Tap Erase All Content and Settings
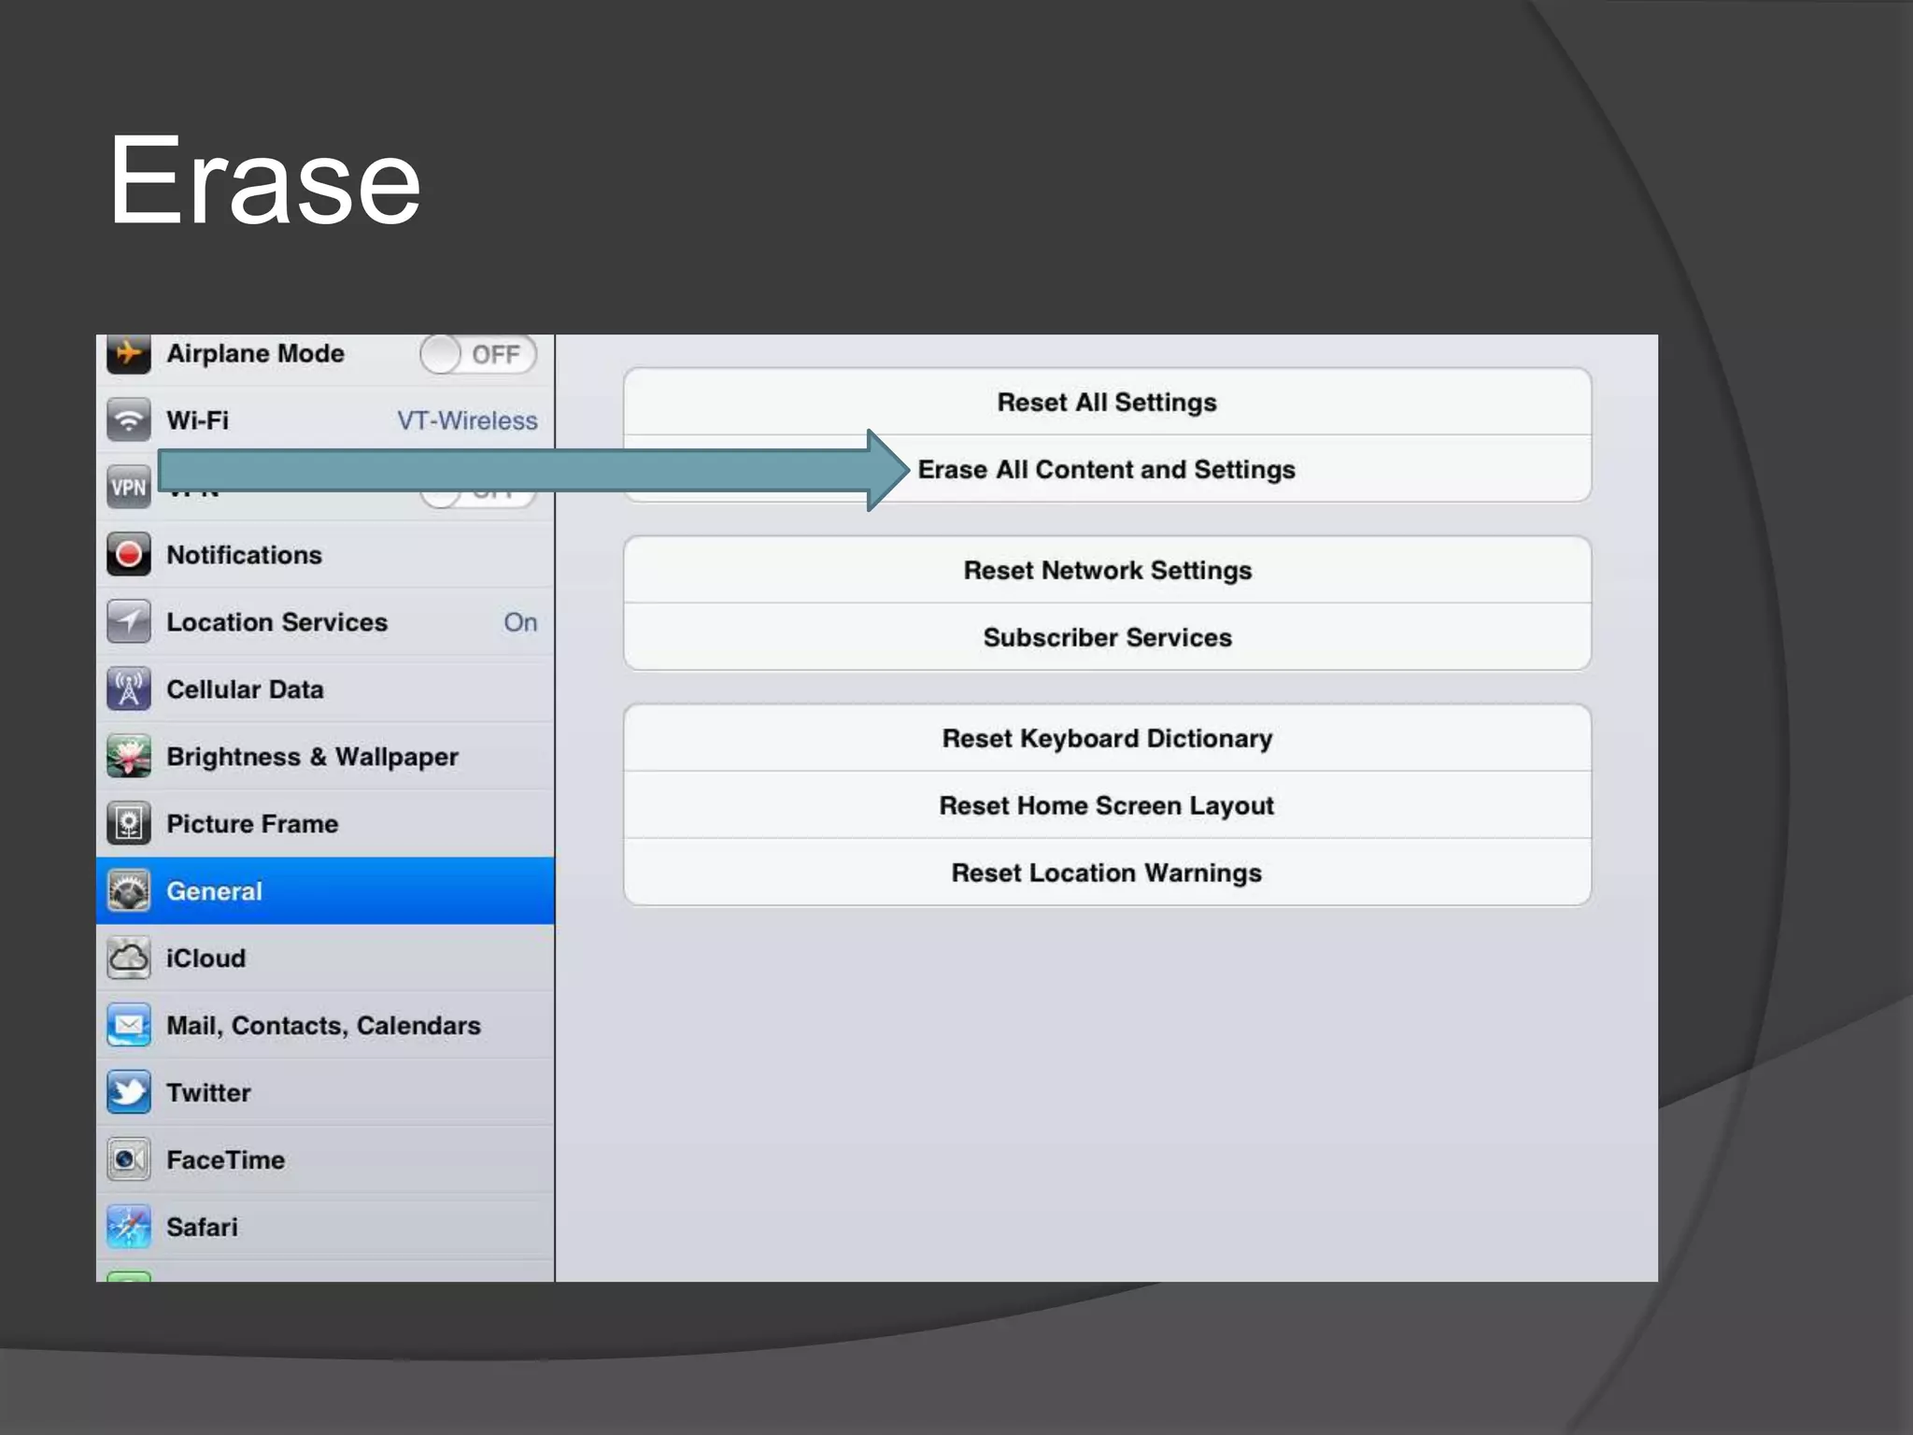The width and height of the screenshot is (1913, 1435). point(1106,470)
